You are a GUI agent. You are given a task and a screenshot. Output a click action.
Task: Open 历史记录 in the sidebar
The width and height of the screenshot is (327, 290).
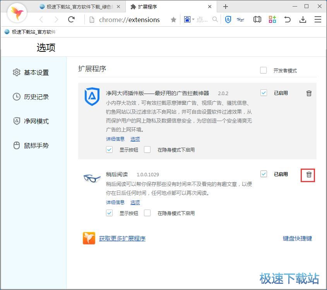(x=36, y=97)
